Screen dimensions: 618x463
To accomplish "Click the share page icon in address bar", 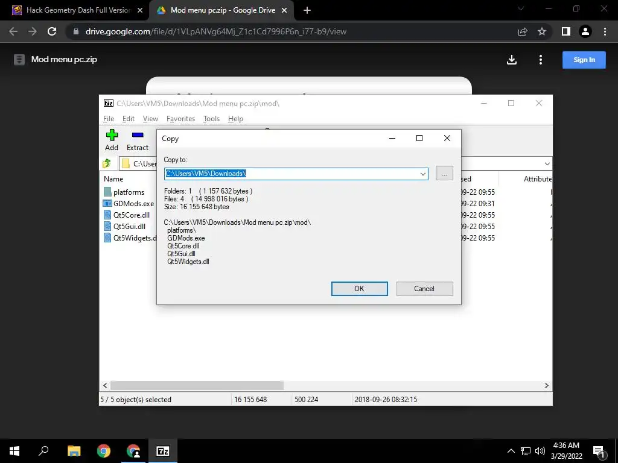I will pyautogui.click(x=523, y=31).
